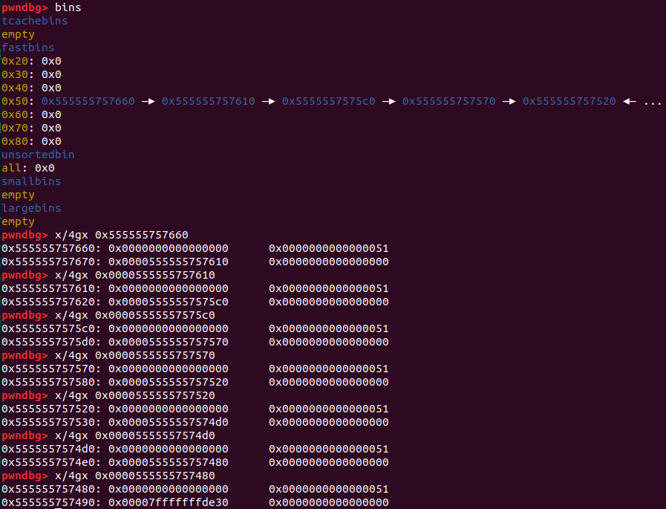Select address 0x5555557575c0 in the 0x50 chain
666x509 pixels.
[329, 101]
